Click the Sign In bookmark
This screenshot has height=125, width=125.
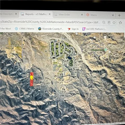point(73,29)
